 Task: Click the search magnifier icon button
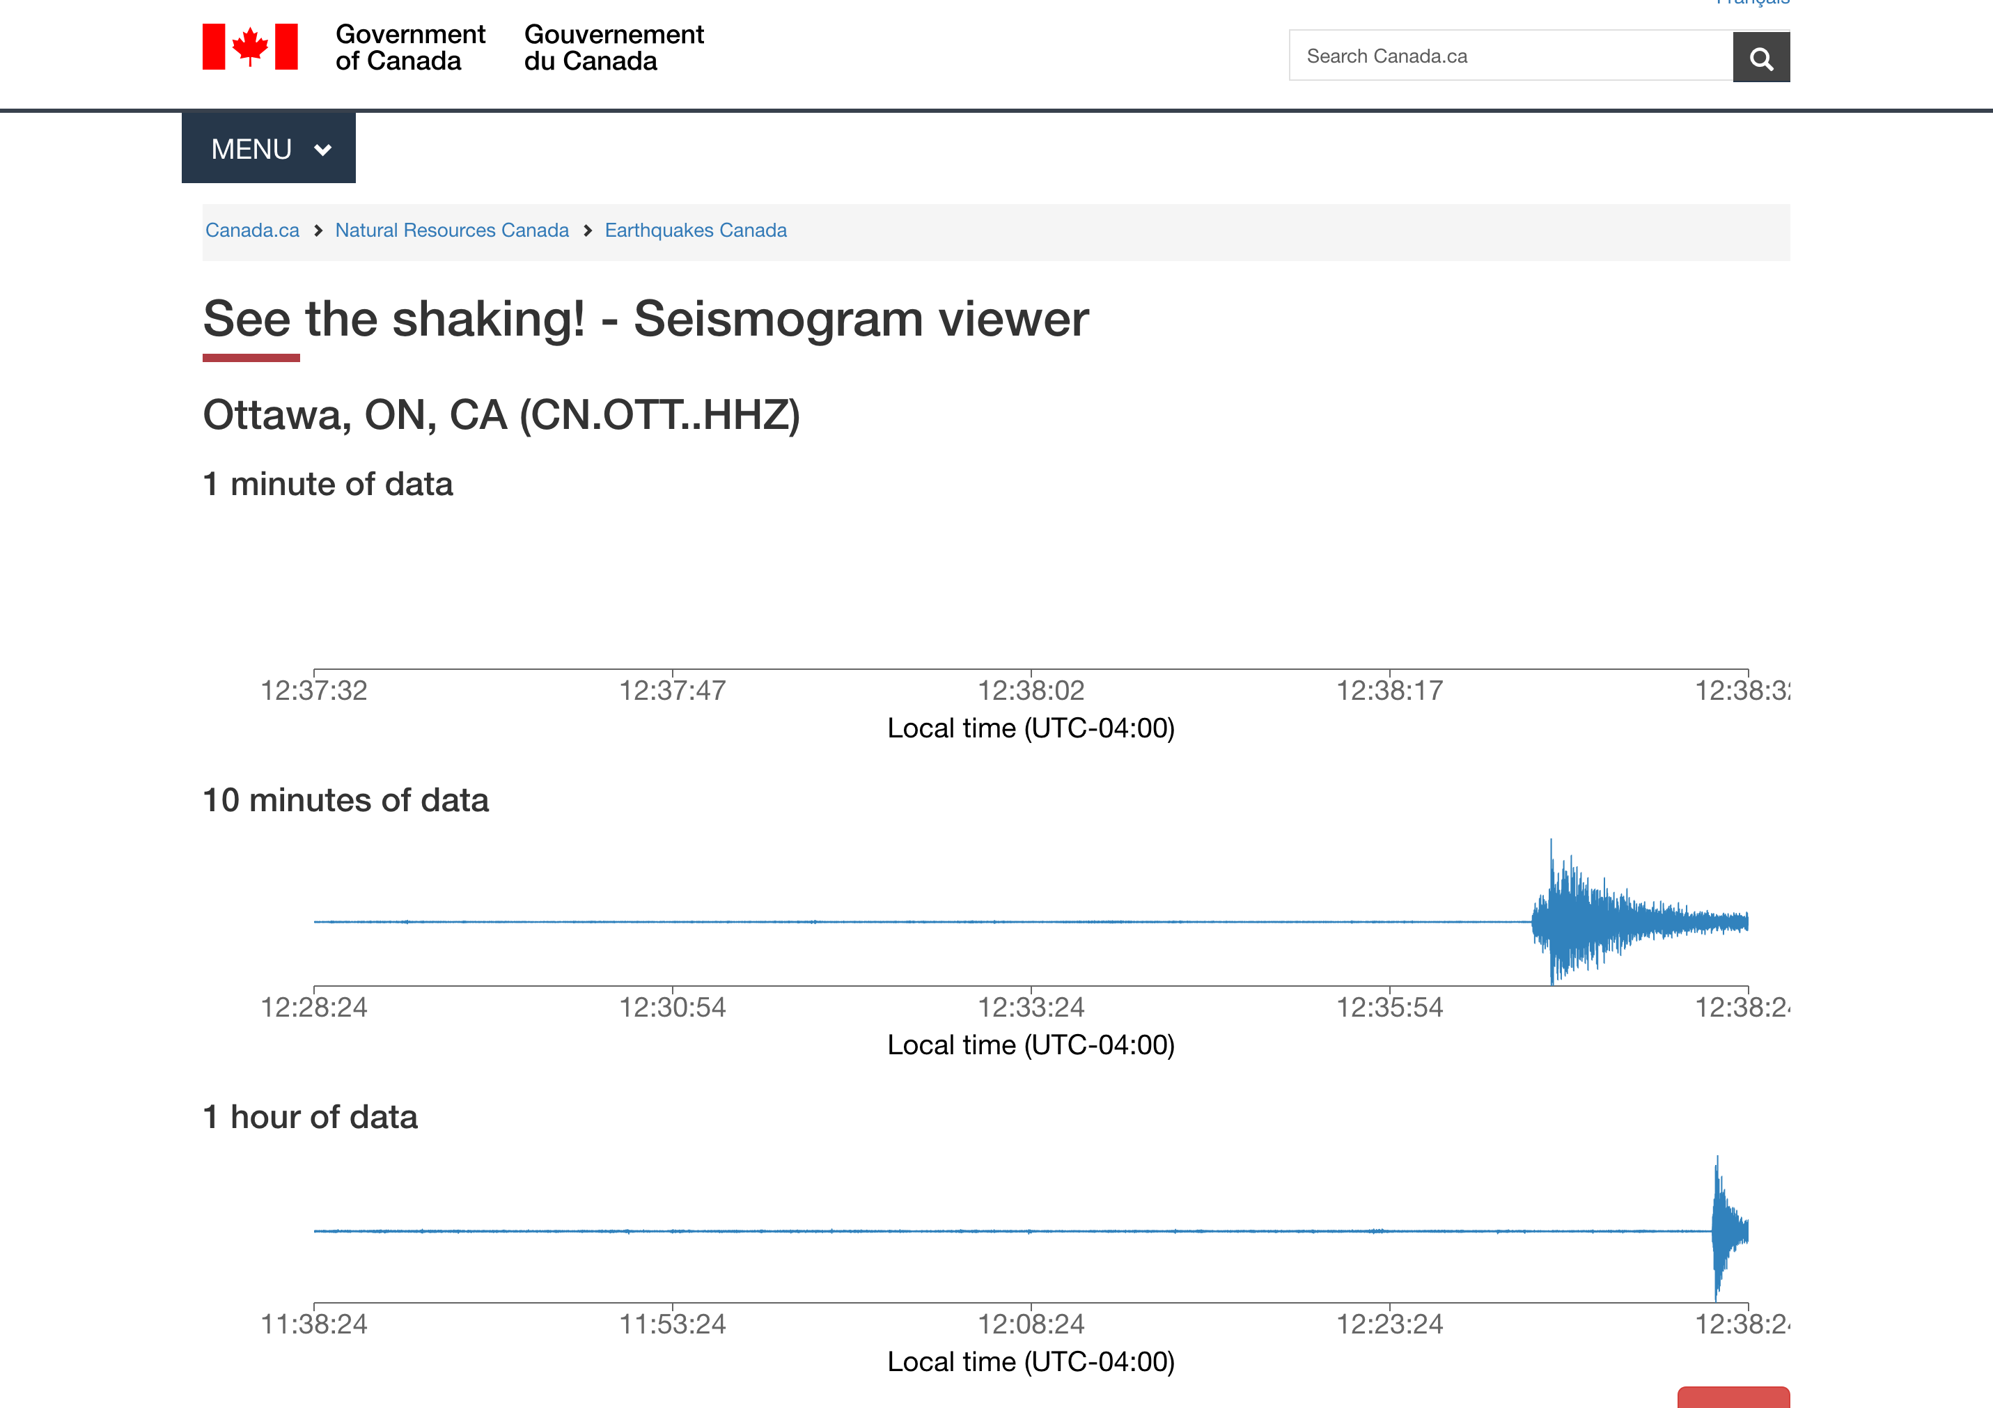pos(1760,57)
